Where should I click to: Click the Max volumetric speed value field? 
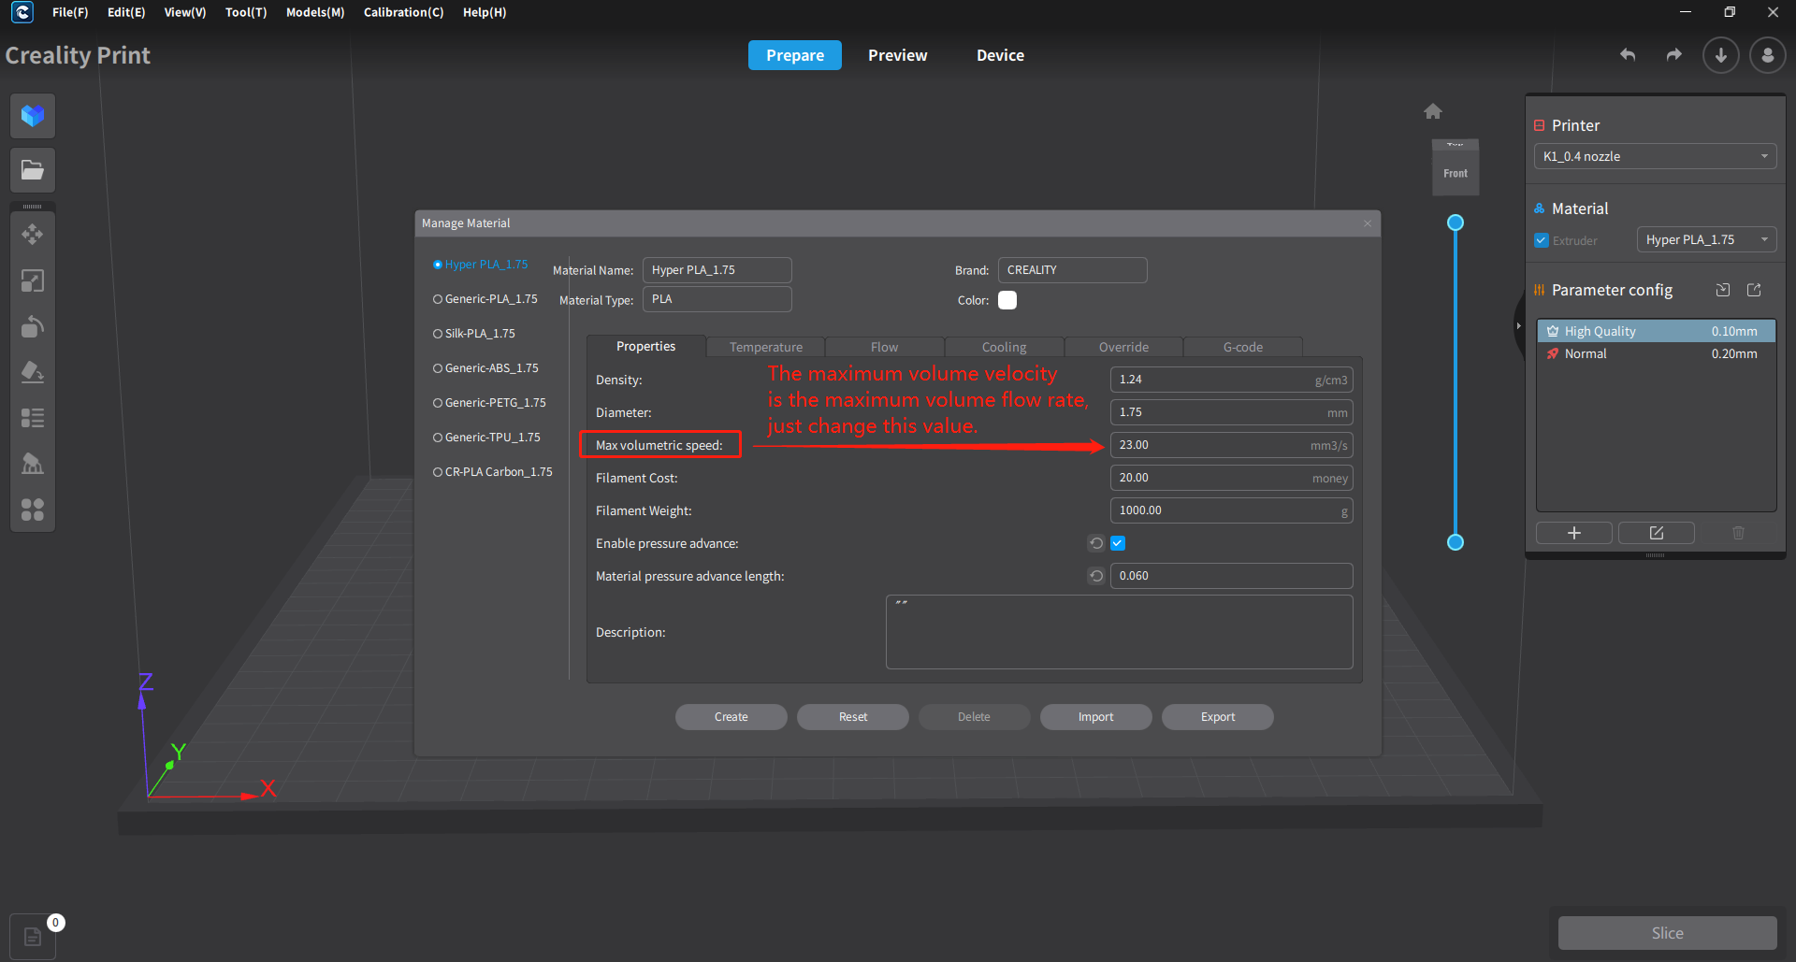click(x=1231, y=445)
